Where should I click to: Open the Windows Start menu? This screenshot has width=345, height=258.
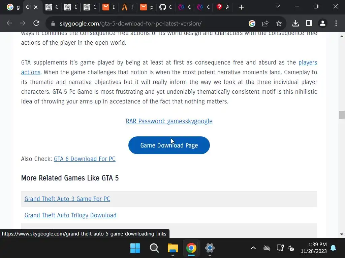pyautogui.click(x=135, y=248)
